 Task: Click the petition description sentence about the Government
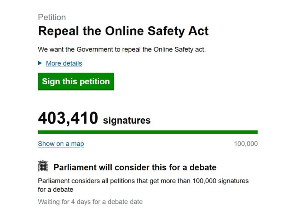point(121,49)
